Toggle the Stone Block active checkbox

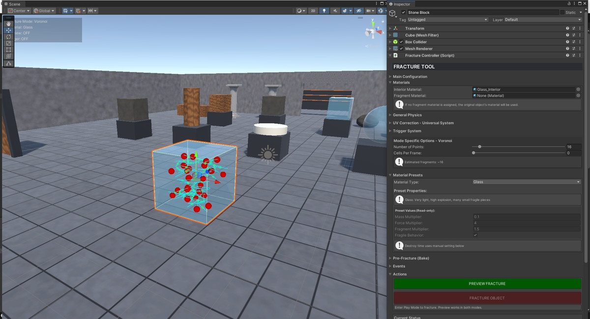point(404,12)
